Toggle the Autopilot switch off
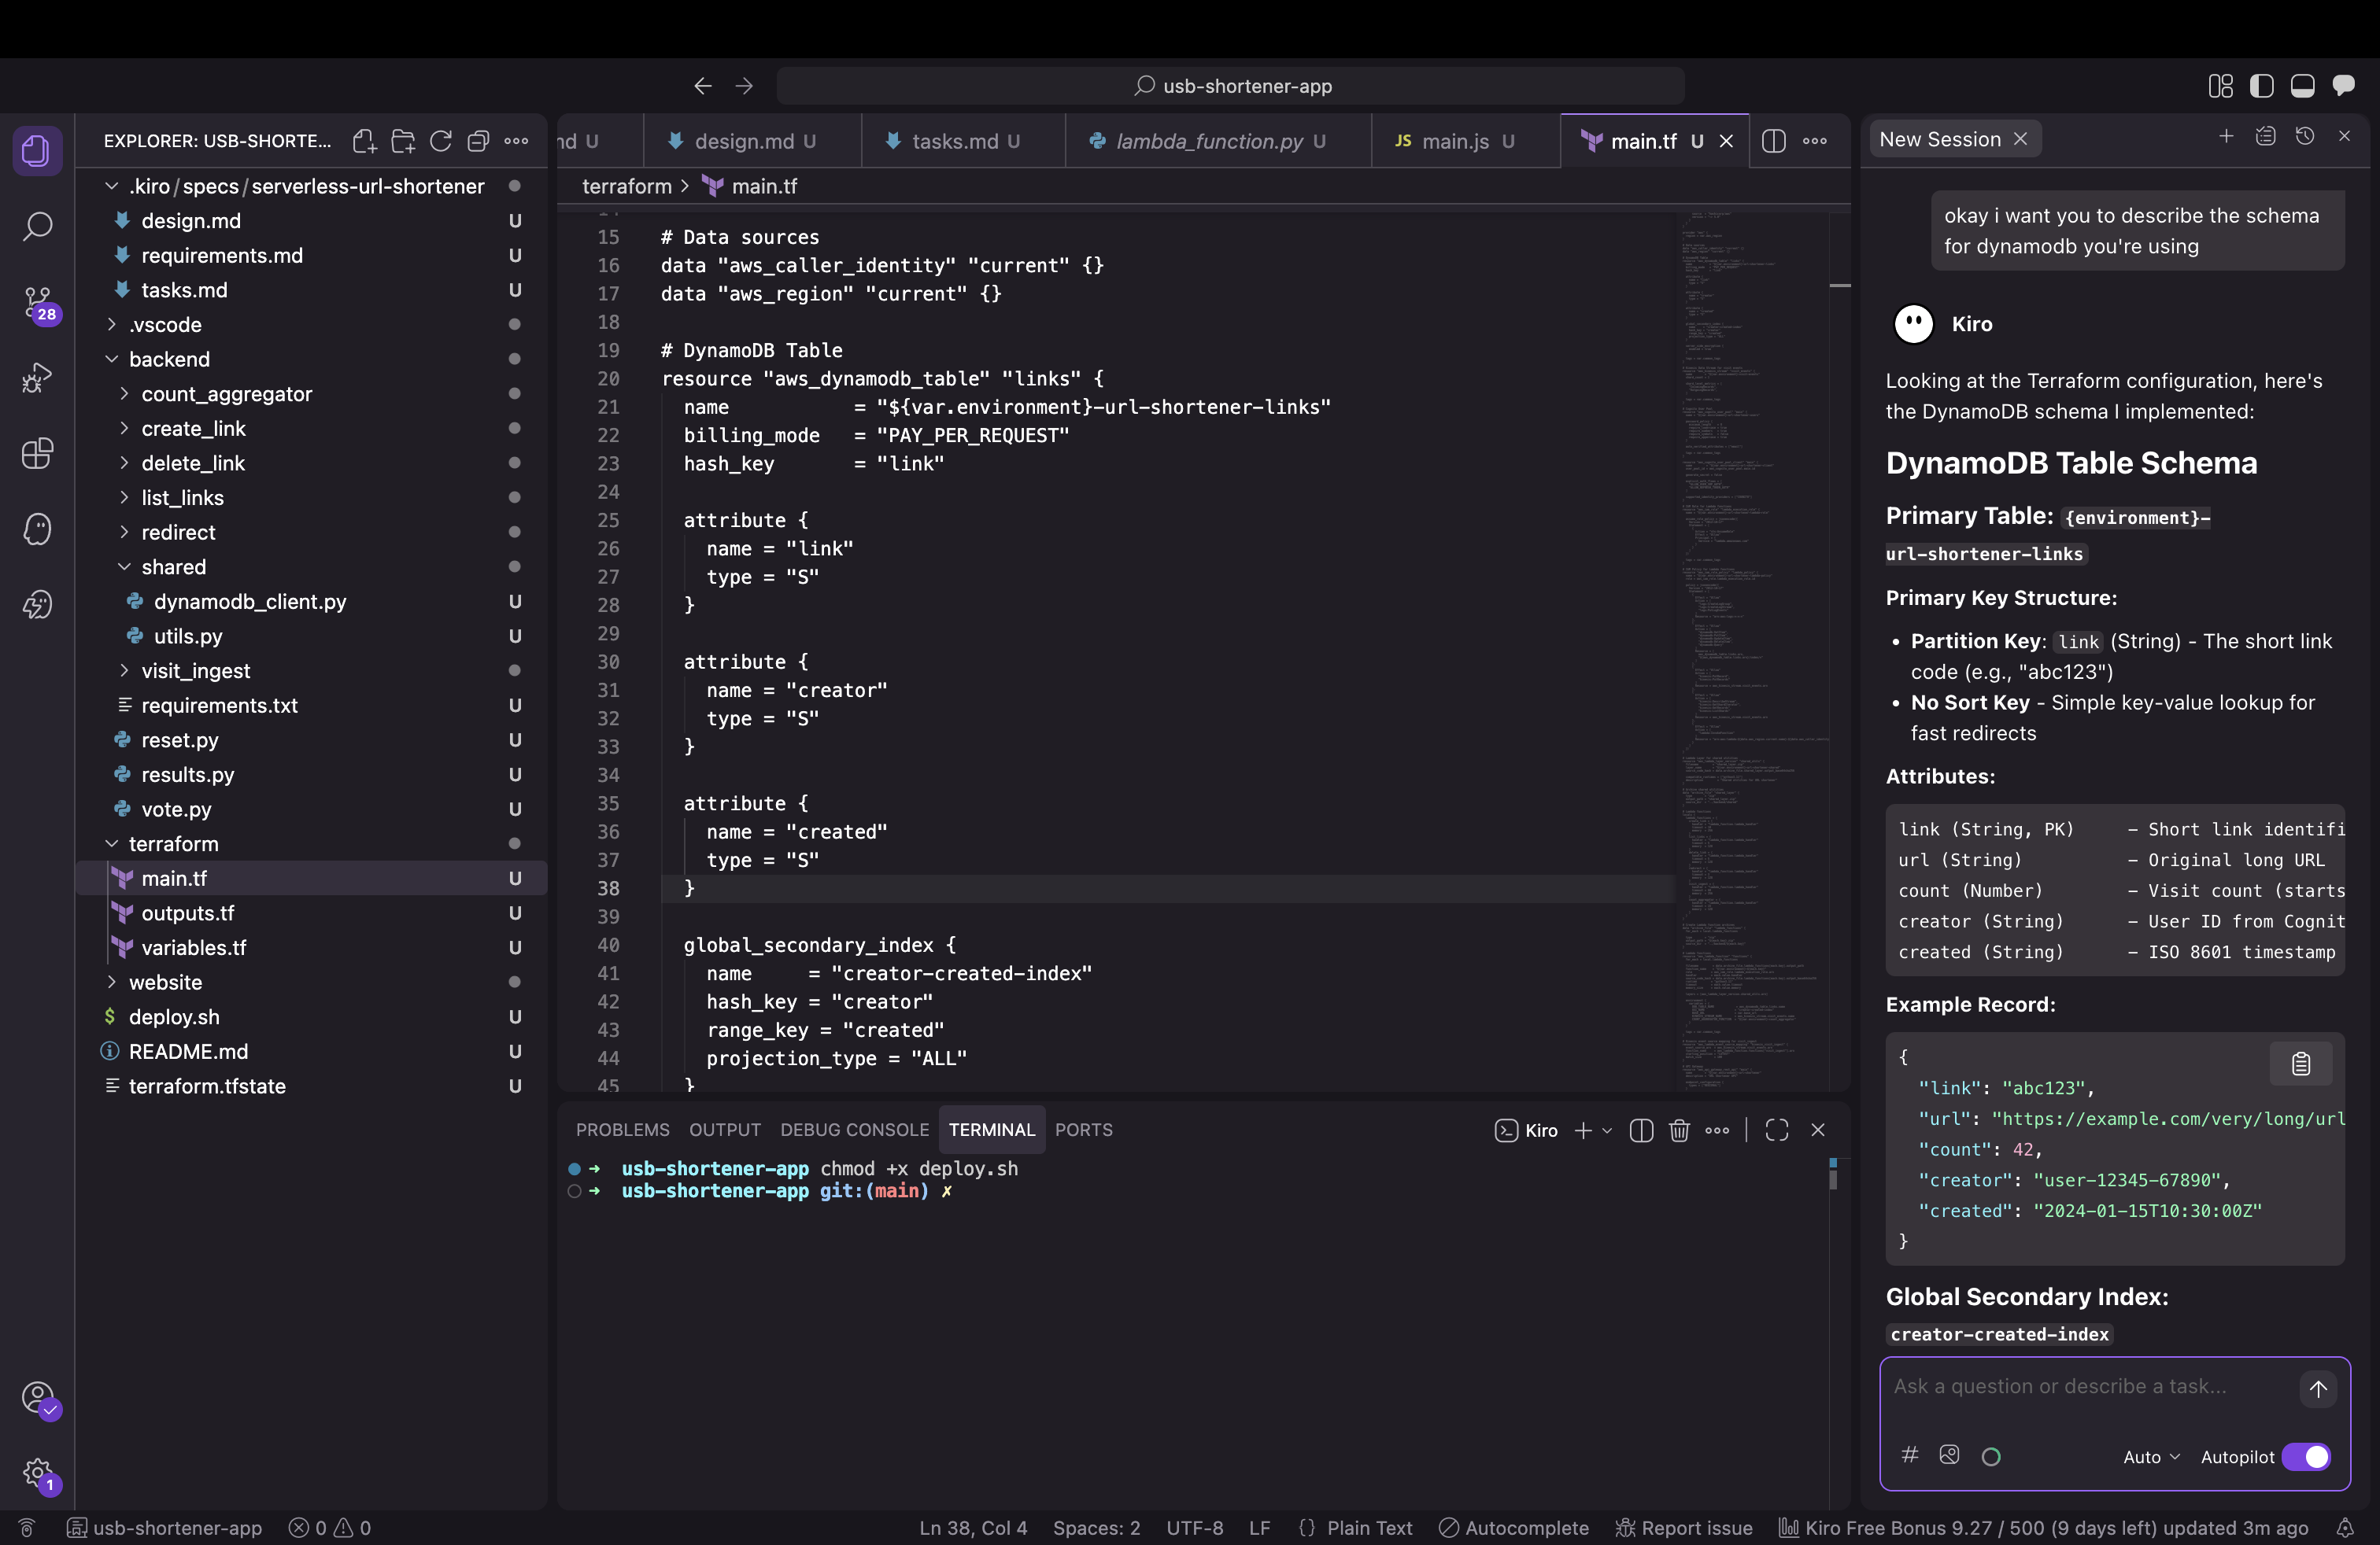 2305,1457
